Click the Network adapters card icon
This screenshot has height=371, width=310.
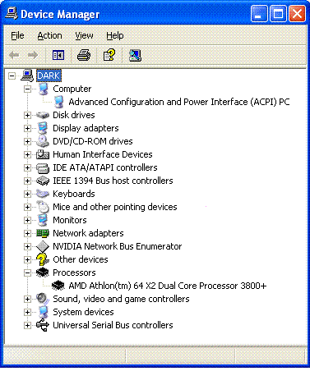point(43,233)
